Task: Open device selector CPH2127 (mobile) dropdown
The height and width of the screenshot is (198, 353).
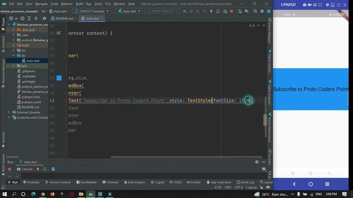Action: (92, 11)
